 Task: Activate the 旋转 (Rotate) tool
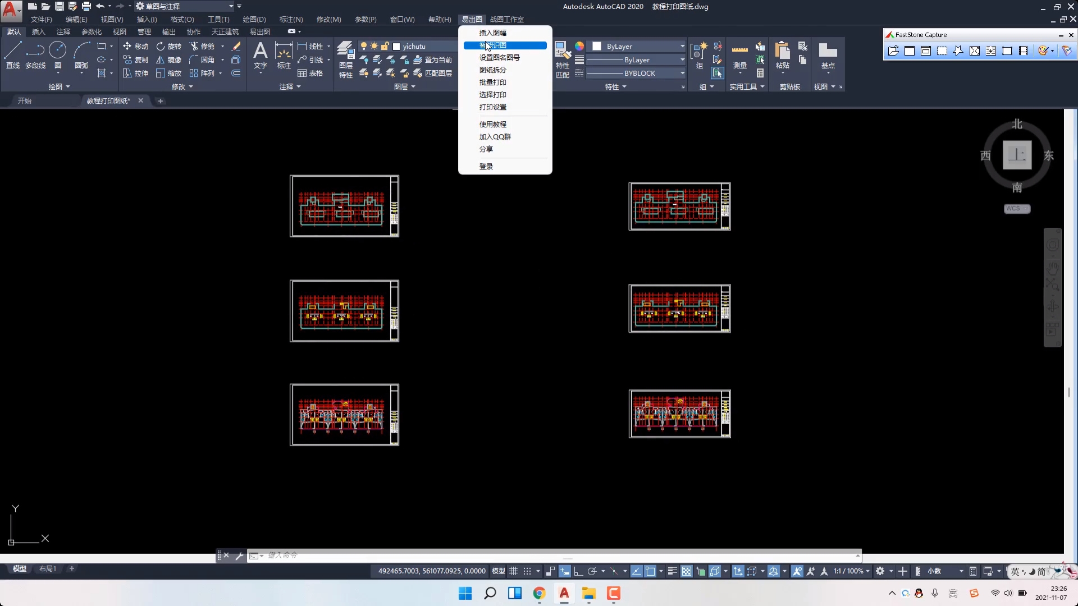168,46
